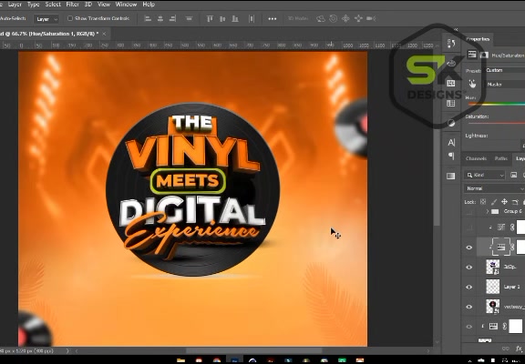The width and height of the screenshot is (525, 364).
Task: Click the on-image adjustment hand tool
Action: point(472,84)
